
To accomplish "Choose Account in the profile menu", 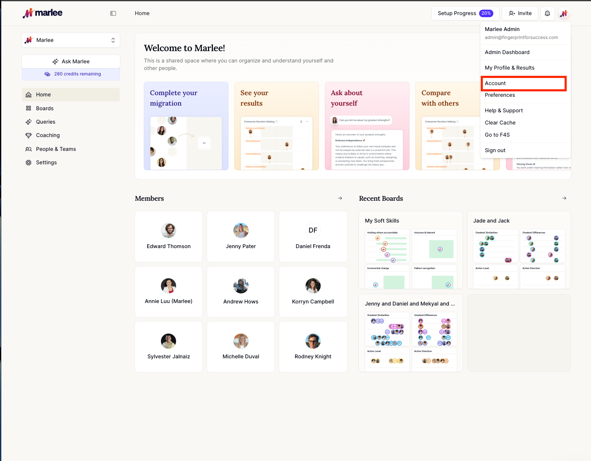I will pos(524,83).
